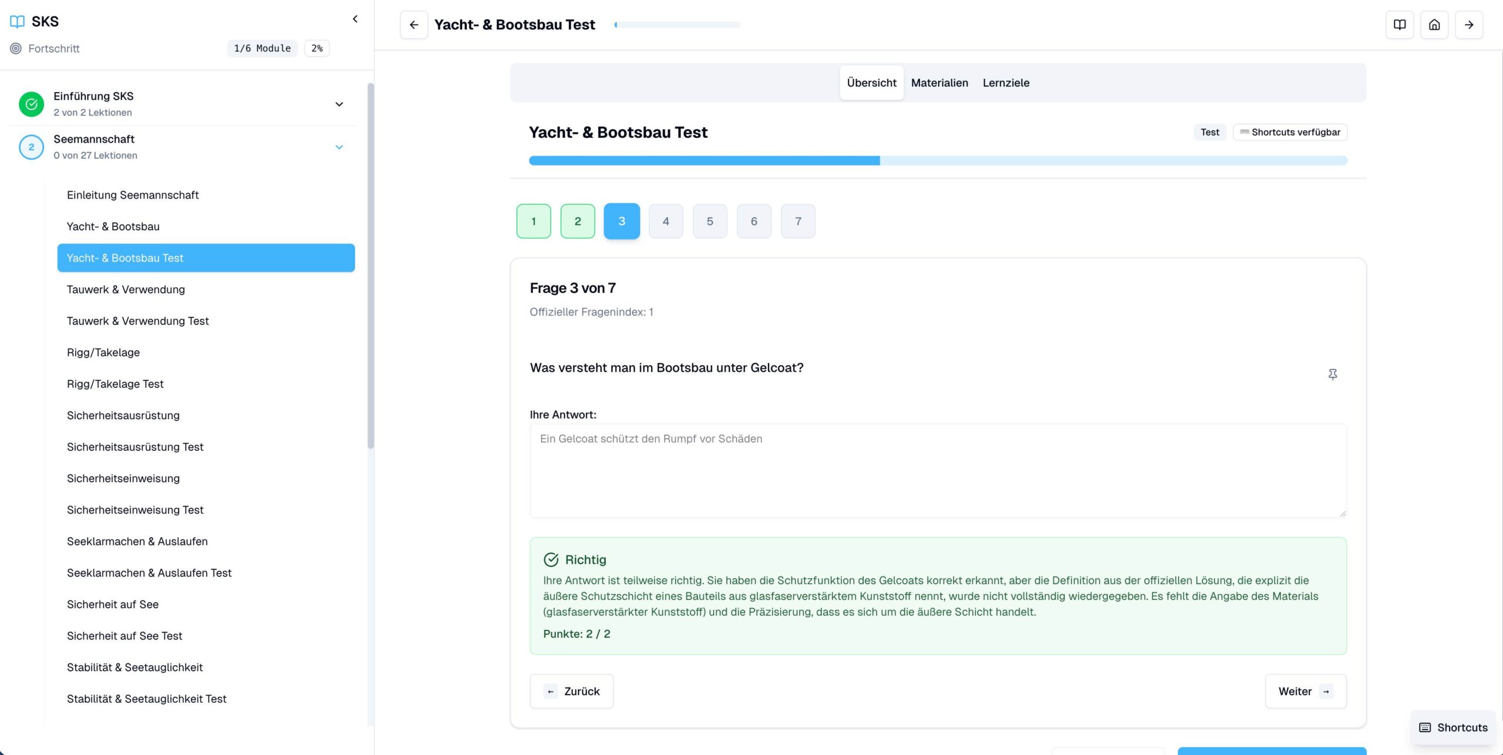Click the test progress bar
The height and width of the screenshot is (755, 1503).
tap(938, 160)
